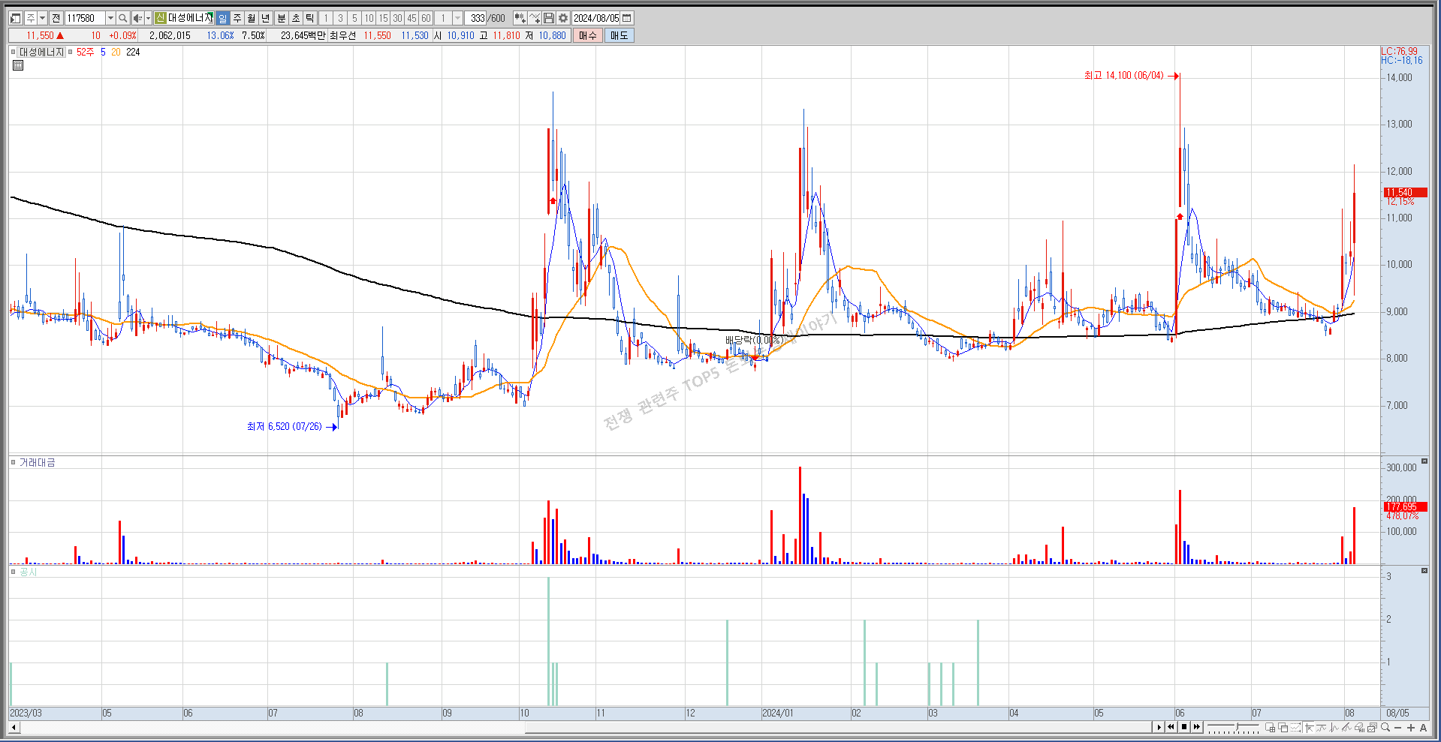Click the 매도 sell button
Image resolution: width=1441 pixels, height=742 pixels.
620,35
